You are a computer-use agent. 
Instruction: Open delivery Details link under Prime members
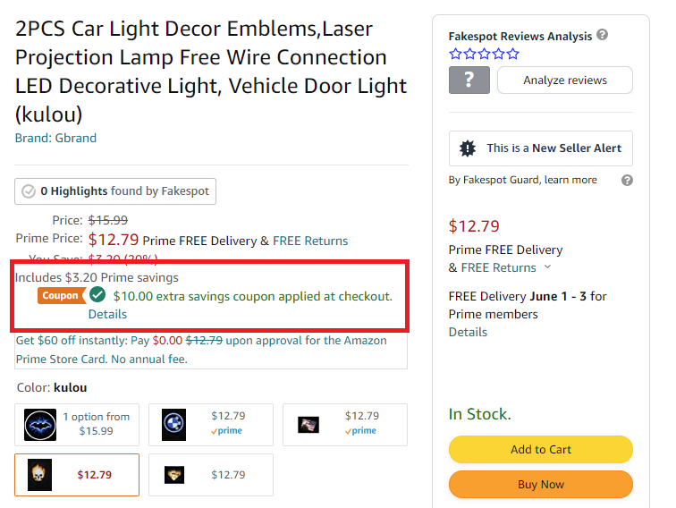pos(468,332)
